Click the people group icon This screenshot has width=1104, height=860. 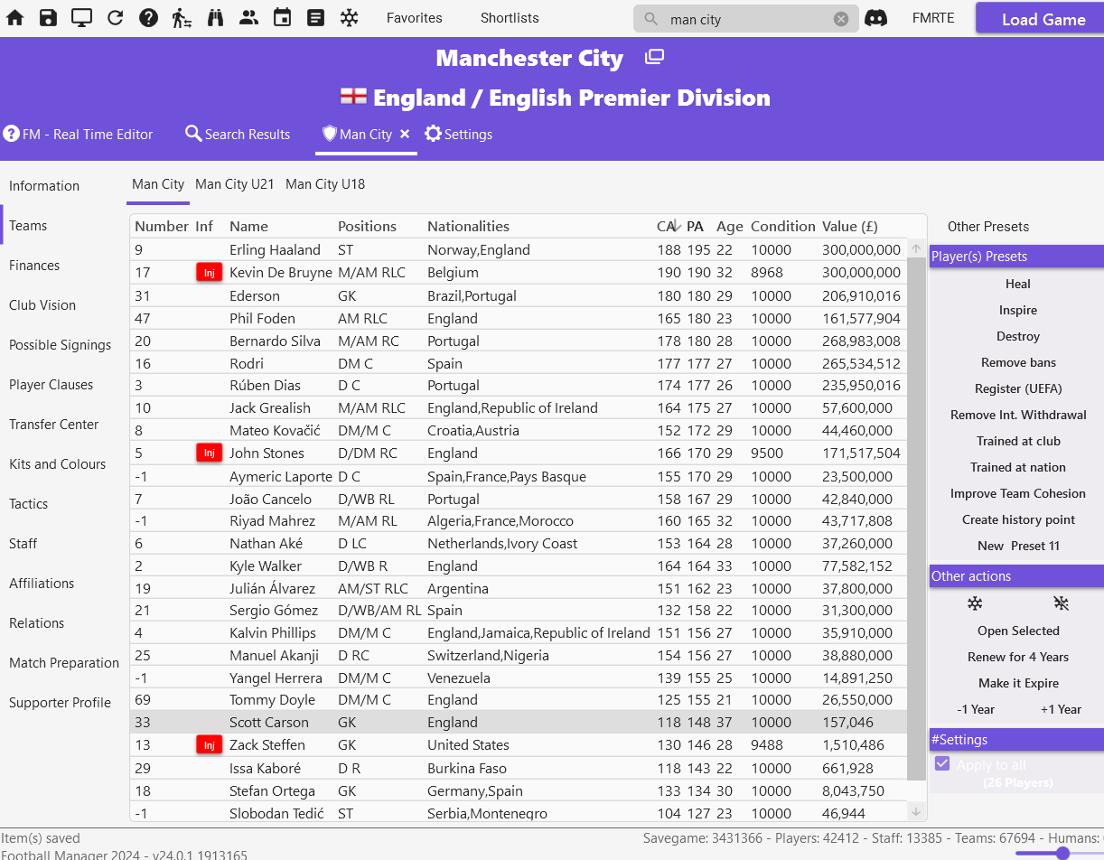(x=248, y=18)
